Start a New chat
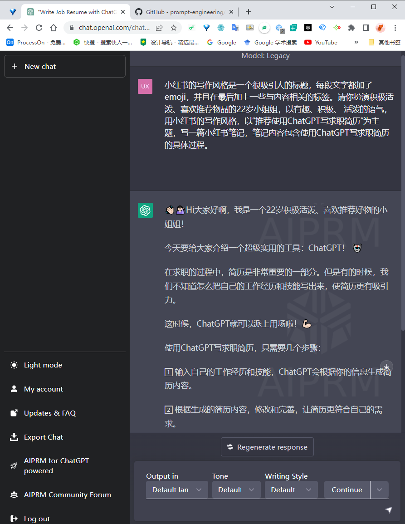 click(x=64, y=66)
